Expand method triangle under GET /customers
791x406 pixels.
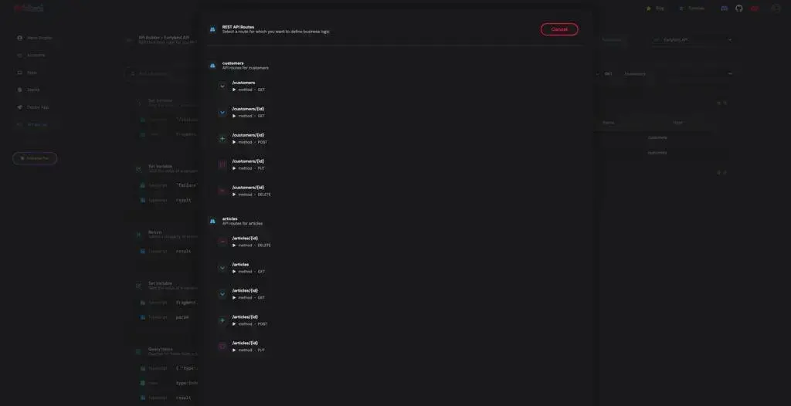234,90
